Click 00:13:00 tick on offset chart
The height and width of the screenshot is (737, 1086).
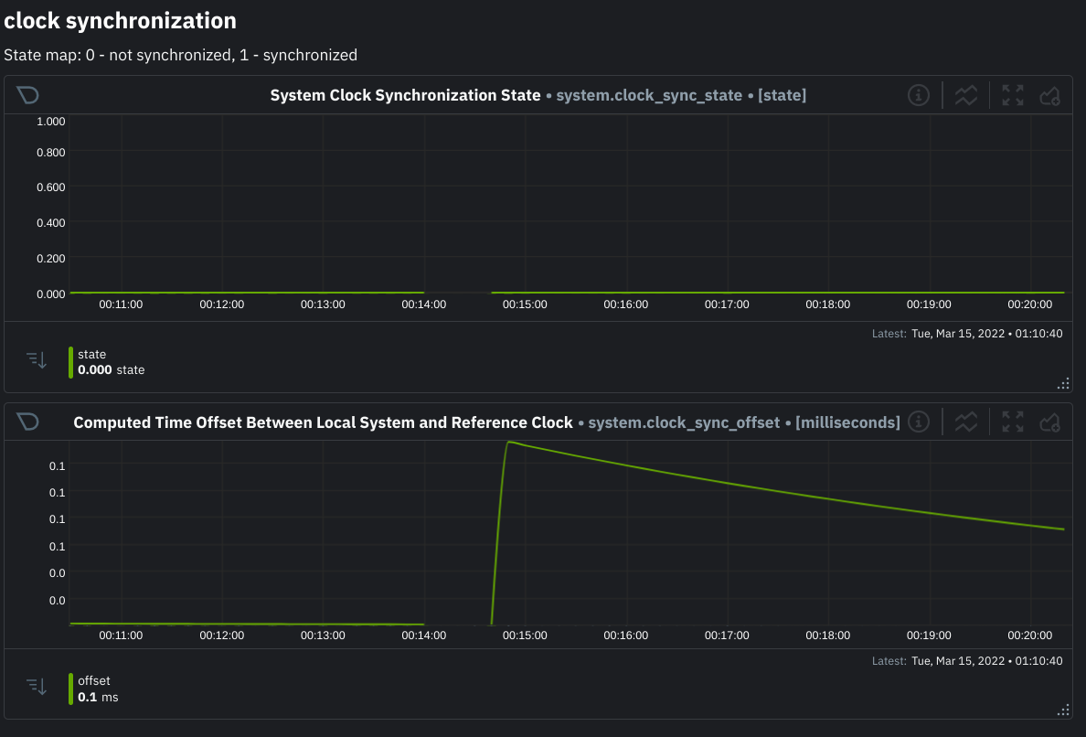click(x=323, y=636)
